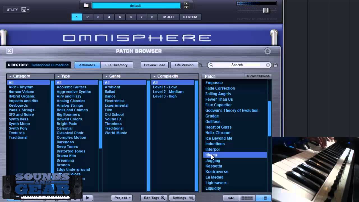Open the default patch name display
Viewport: 359px width, 202px height.
pyautogui.click(x=136, y=6)
